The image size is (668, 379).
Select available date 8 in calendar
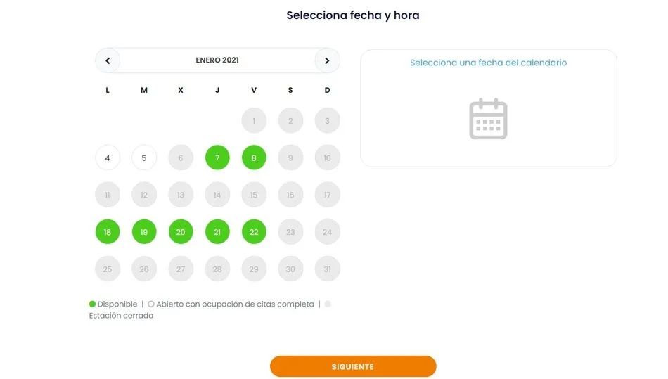click(254, 158)
